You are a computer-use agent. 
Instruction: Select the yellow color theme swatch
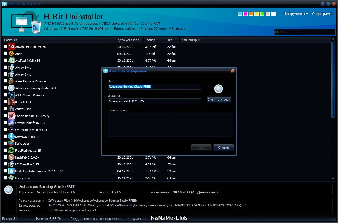[x=257, y=14]
